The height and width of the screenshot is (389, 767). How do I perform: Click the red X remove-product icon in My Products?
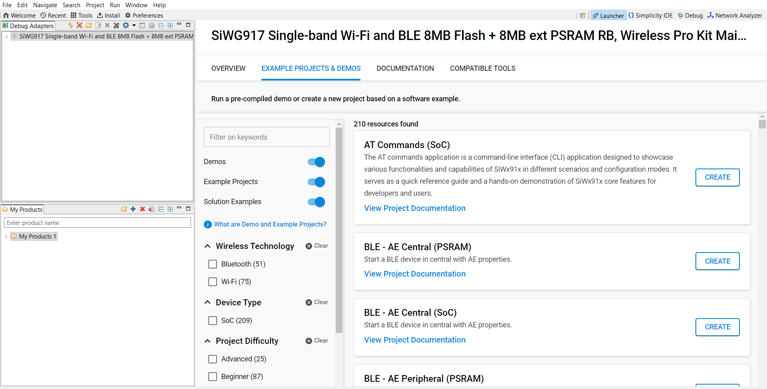[142, 209]
